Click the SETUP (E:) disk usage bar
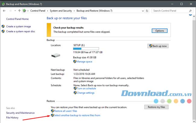 pos(86,49)
